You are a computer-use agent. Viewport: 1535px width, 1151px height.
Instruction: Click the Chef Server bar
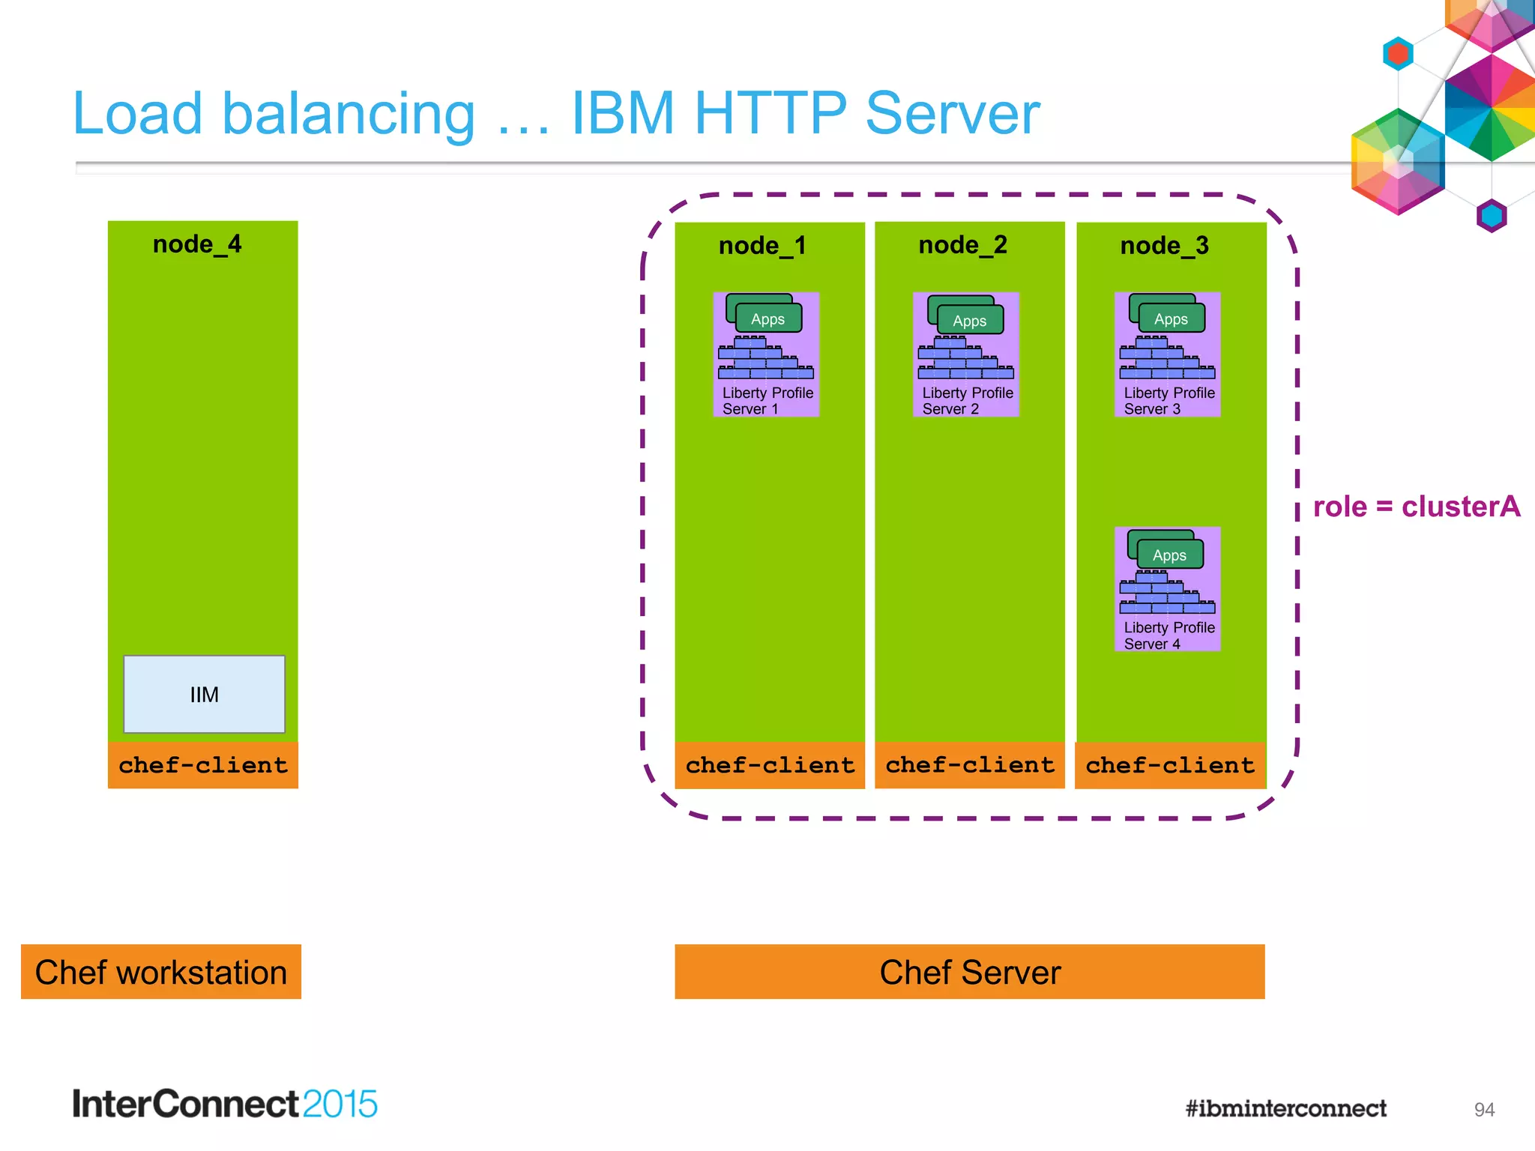[969, 972]
